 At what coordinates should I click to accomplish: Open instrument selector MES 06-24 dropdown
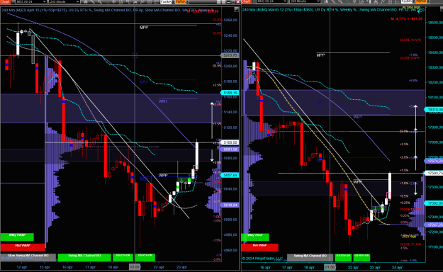coord(30,1)
